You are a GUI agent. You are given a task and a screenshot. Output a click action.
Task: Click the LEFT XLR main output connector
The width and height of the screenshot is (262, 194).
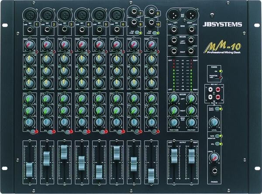tap(173, 15)
